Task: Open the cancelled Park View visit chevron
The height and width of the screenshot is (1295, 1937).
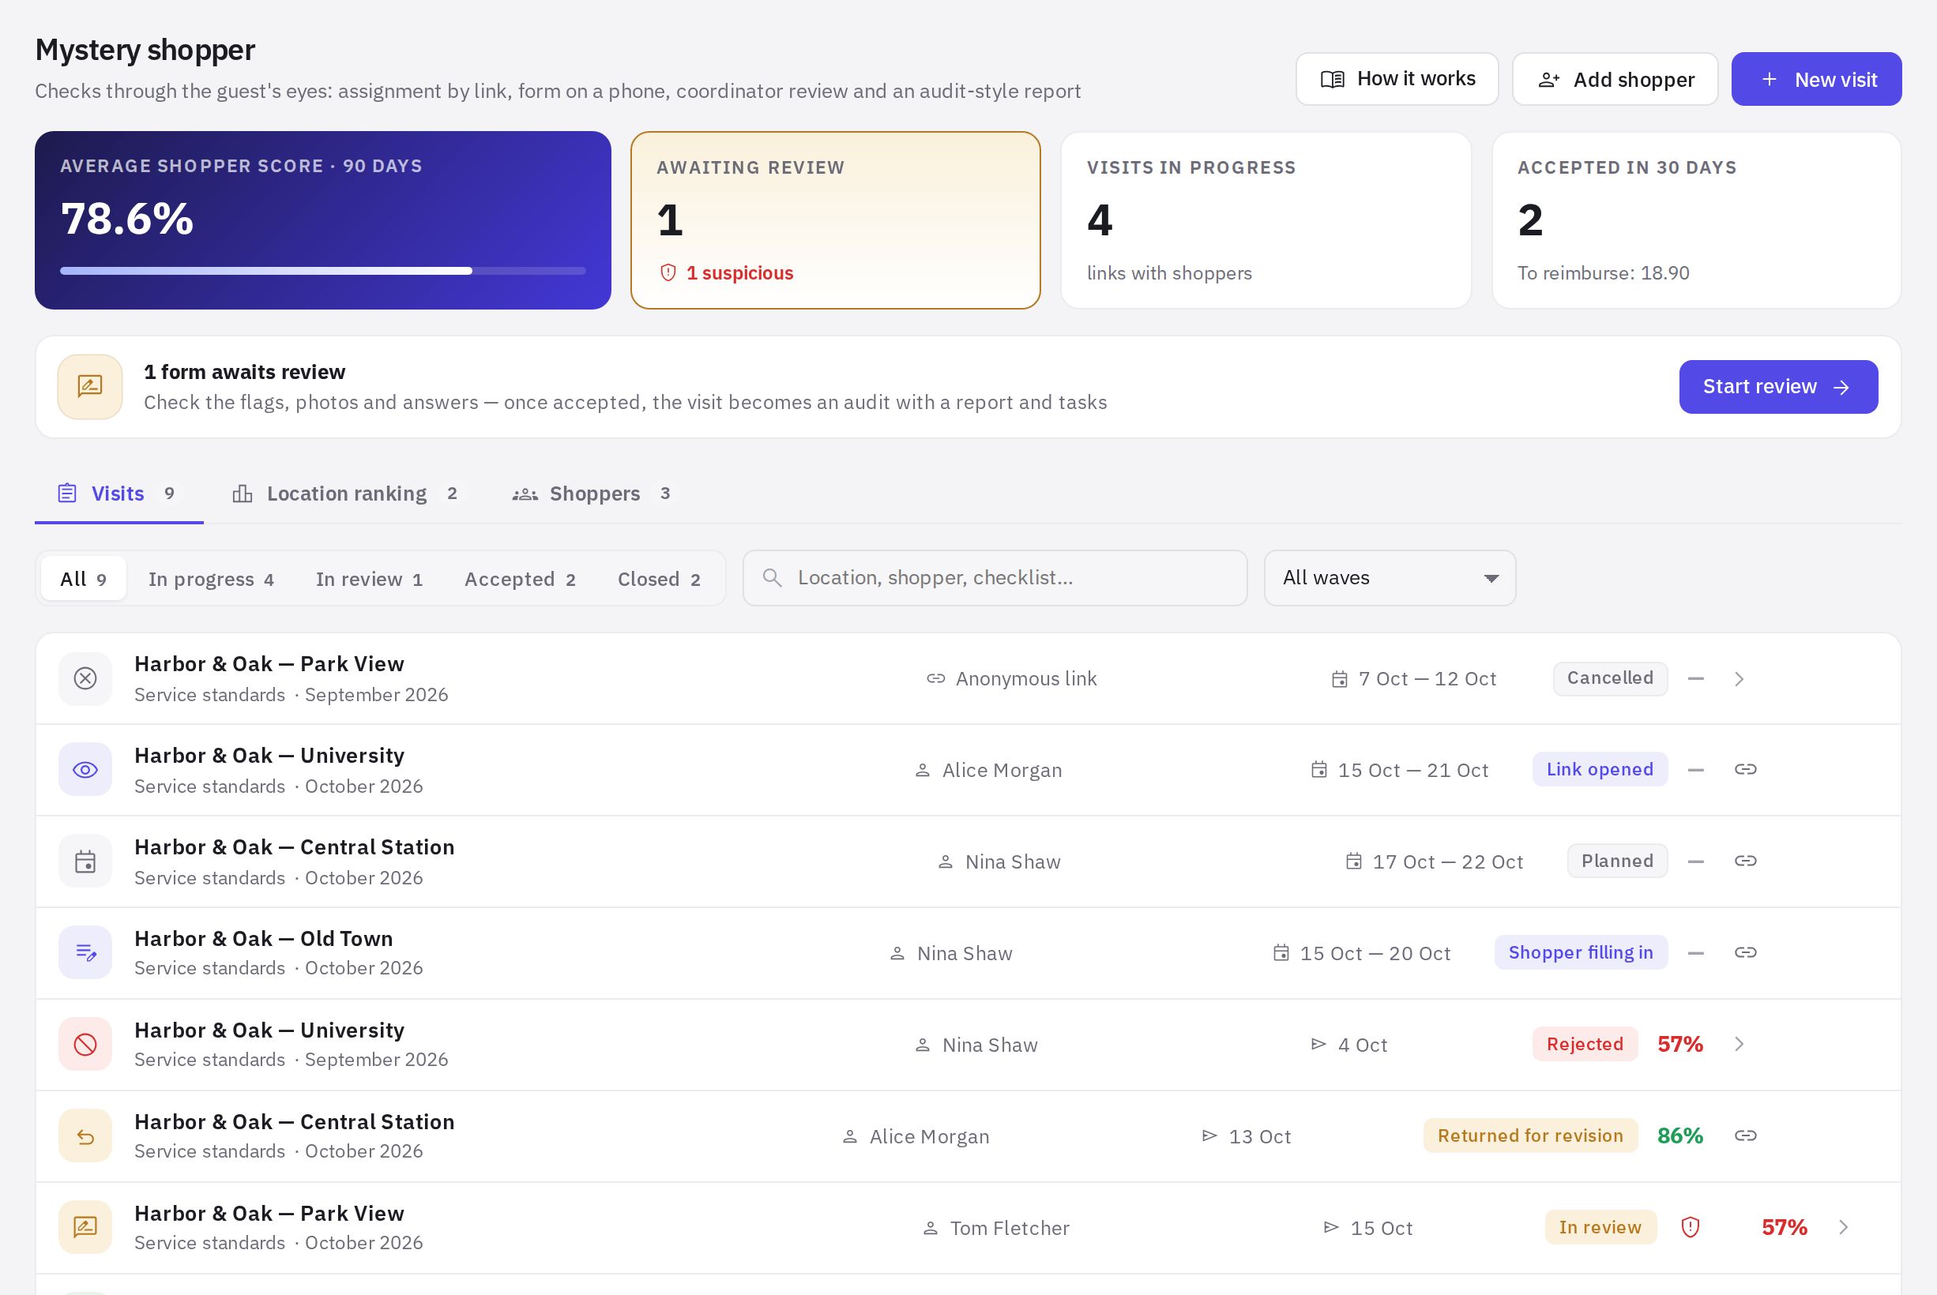Action: coord(1739,679)
